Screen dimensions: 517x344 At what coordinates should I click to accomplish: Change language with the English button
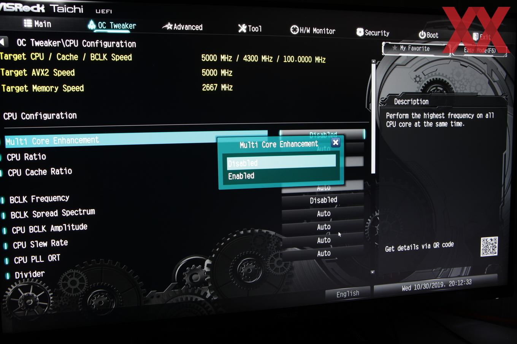point(347,294)
